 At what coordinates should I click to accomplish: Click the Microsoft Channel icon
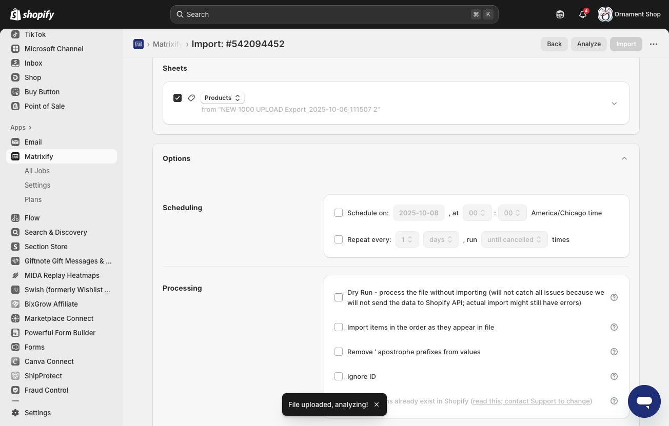(15, 49)
